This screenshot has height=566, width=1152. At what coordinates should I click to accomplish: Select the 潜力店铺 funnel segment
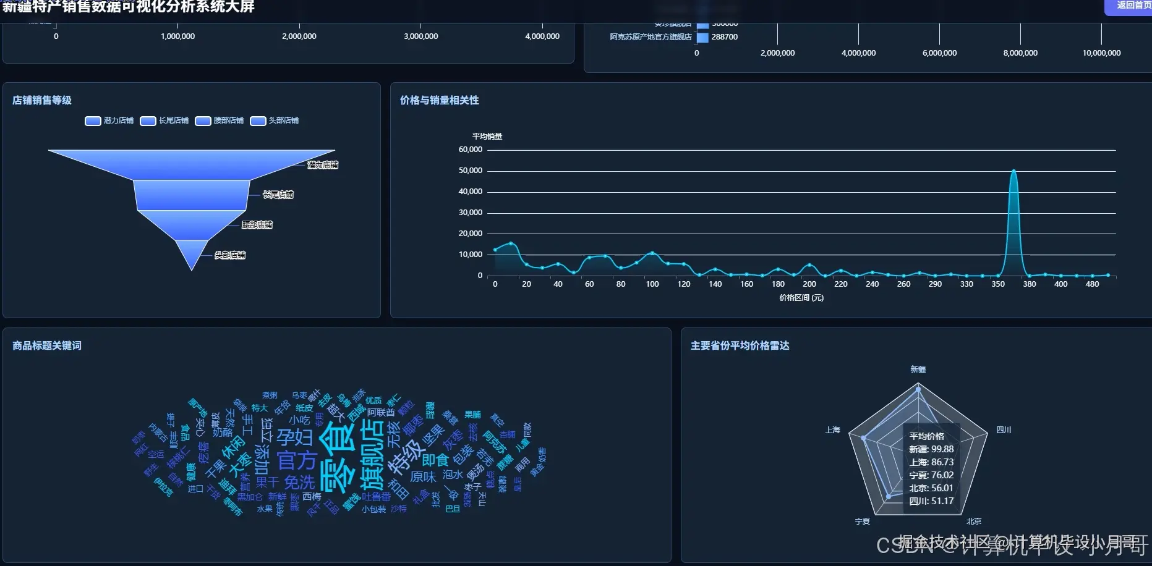pyautogui.click(x=192, y=164)
